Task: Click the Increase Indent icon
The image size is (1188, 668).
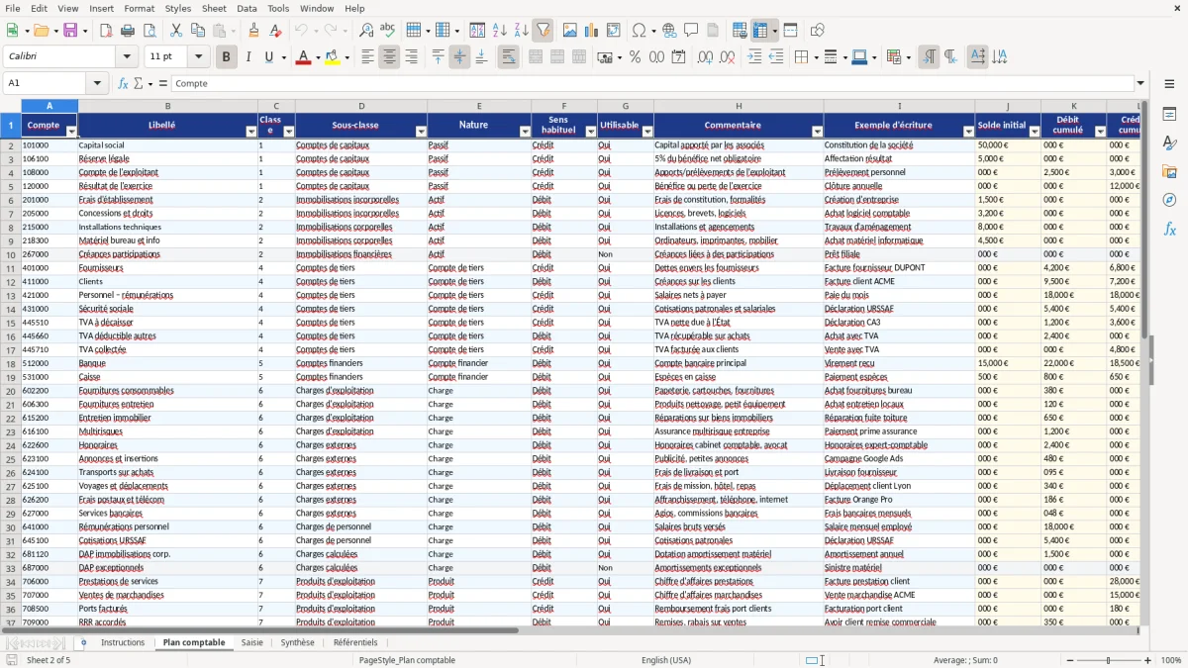Action: [x=754, y=57]
